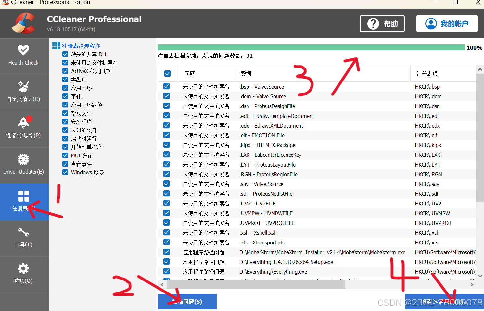The height and width of the screenshot is (311, 484).
Task: Toggle 类型库 checkbox
Action: click(65, 80)
